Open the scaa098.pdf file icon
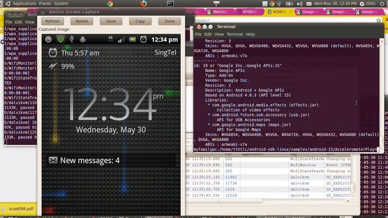 click(x=3, y=209)
